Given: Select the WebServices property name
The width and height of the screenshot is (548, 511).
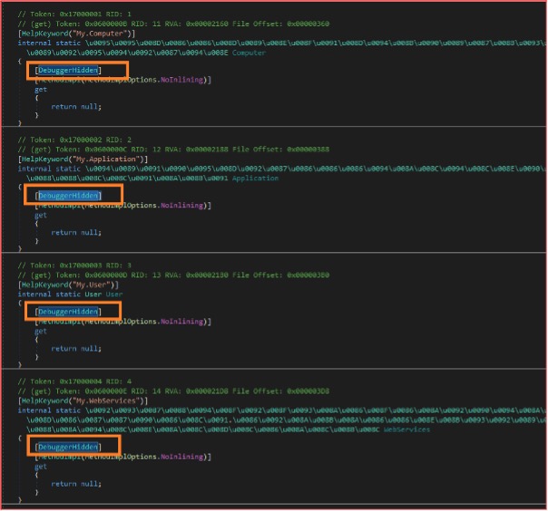Looking at the screenshot, I should pos(406,429).
